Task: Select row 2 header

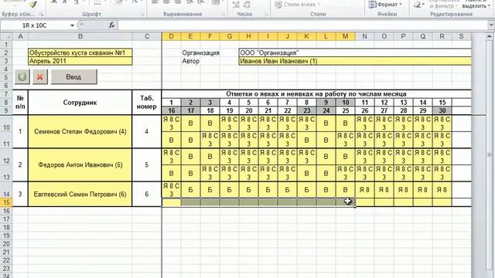Action: pos(6,53)
